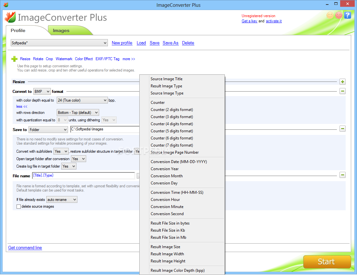Click the C:\Softpedia\Images folder path field
Image resolution: width=357 pixels, height=275 pixels.
pyautogui.click(x=105, y=129)
